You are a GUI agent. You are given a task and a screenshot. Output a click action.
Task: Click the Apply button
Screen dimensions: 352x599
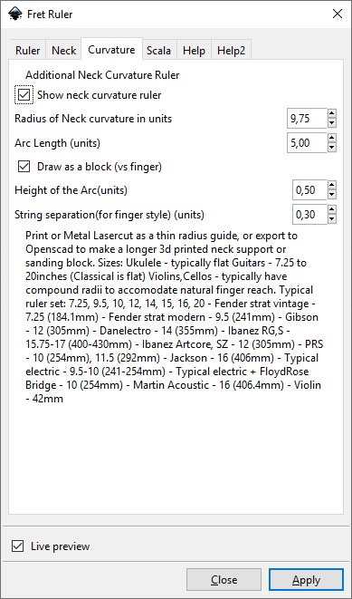coord(306,580)
